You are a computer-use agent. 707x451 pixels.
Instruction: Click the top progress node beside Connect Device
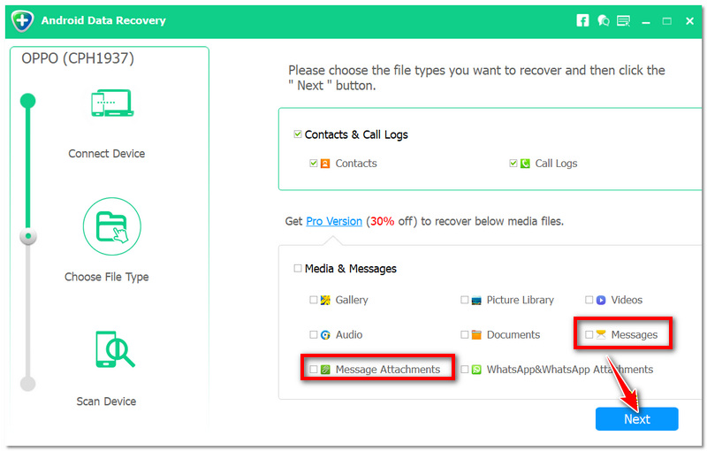coord(28,101)
